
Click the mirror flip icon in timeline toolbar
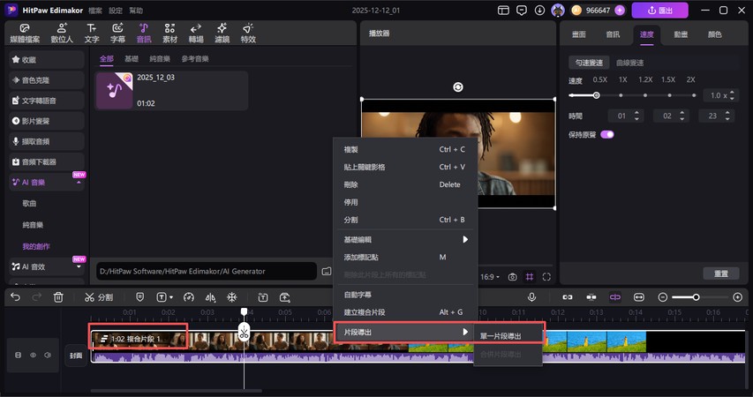pos(210,297)
